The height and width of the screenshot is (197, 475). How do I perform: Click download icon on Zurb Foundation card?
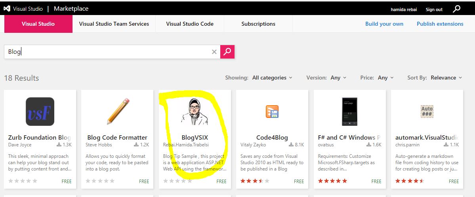[59, 145]
